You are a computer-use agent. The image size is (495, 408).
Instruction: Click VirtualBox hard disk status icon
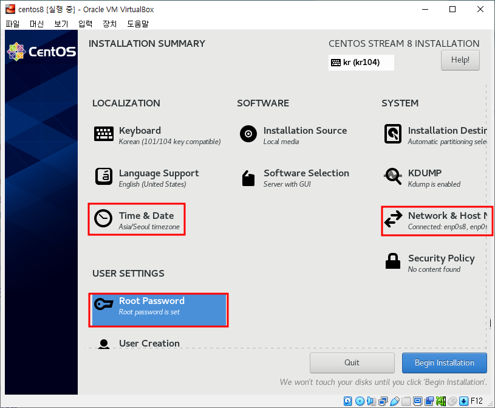tap(347, 401)
